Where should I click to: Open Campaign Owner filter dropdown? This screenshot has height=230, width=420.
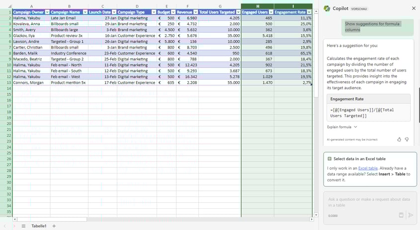pyautogui.click(x=47, y=12)
